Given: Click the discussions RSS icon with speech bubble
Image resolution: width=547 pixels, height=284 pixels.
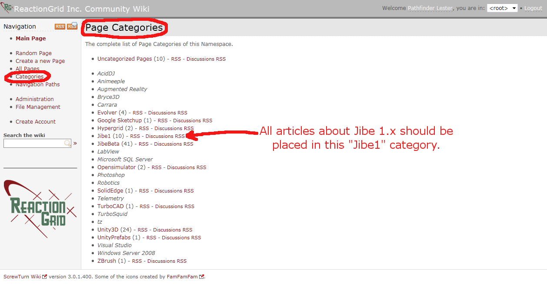Looking at the screenshot, I should 72,26.
